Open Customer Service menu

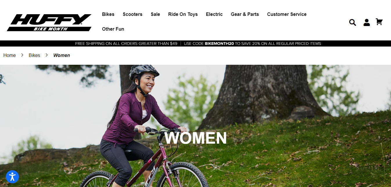287,14
